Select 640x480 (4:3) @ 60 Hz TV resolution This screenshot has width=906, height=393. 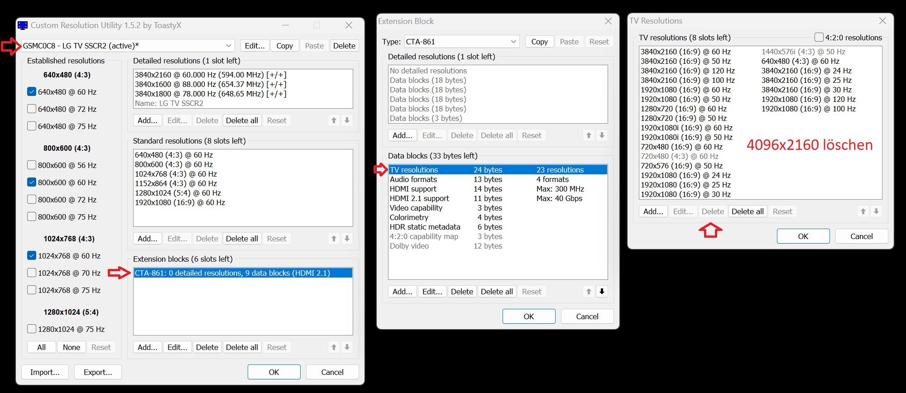[x=800, y=61]
